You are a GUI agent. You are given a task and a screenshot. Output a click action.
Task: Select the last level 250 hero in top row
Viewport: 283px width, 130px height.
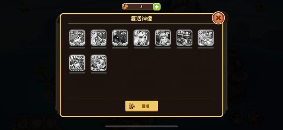tap(206, 38)
